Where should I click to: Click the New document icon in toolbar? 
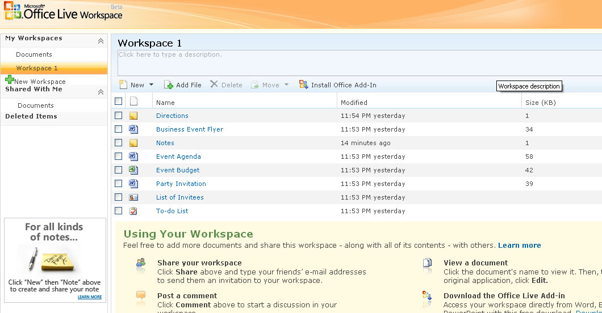coord(123,84)
